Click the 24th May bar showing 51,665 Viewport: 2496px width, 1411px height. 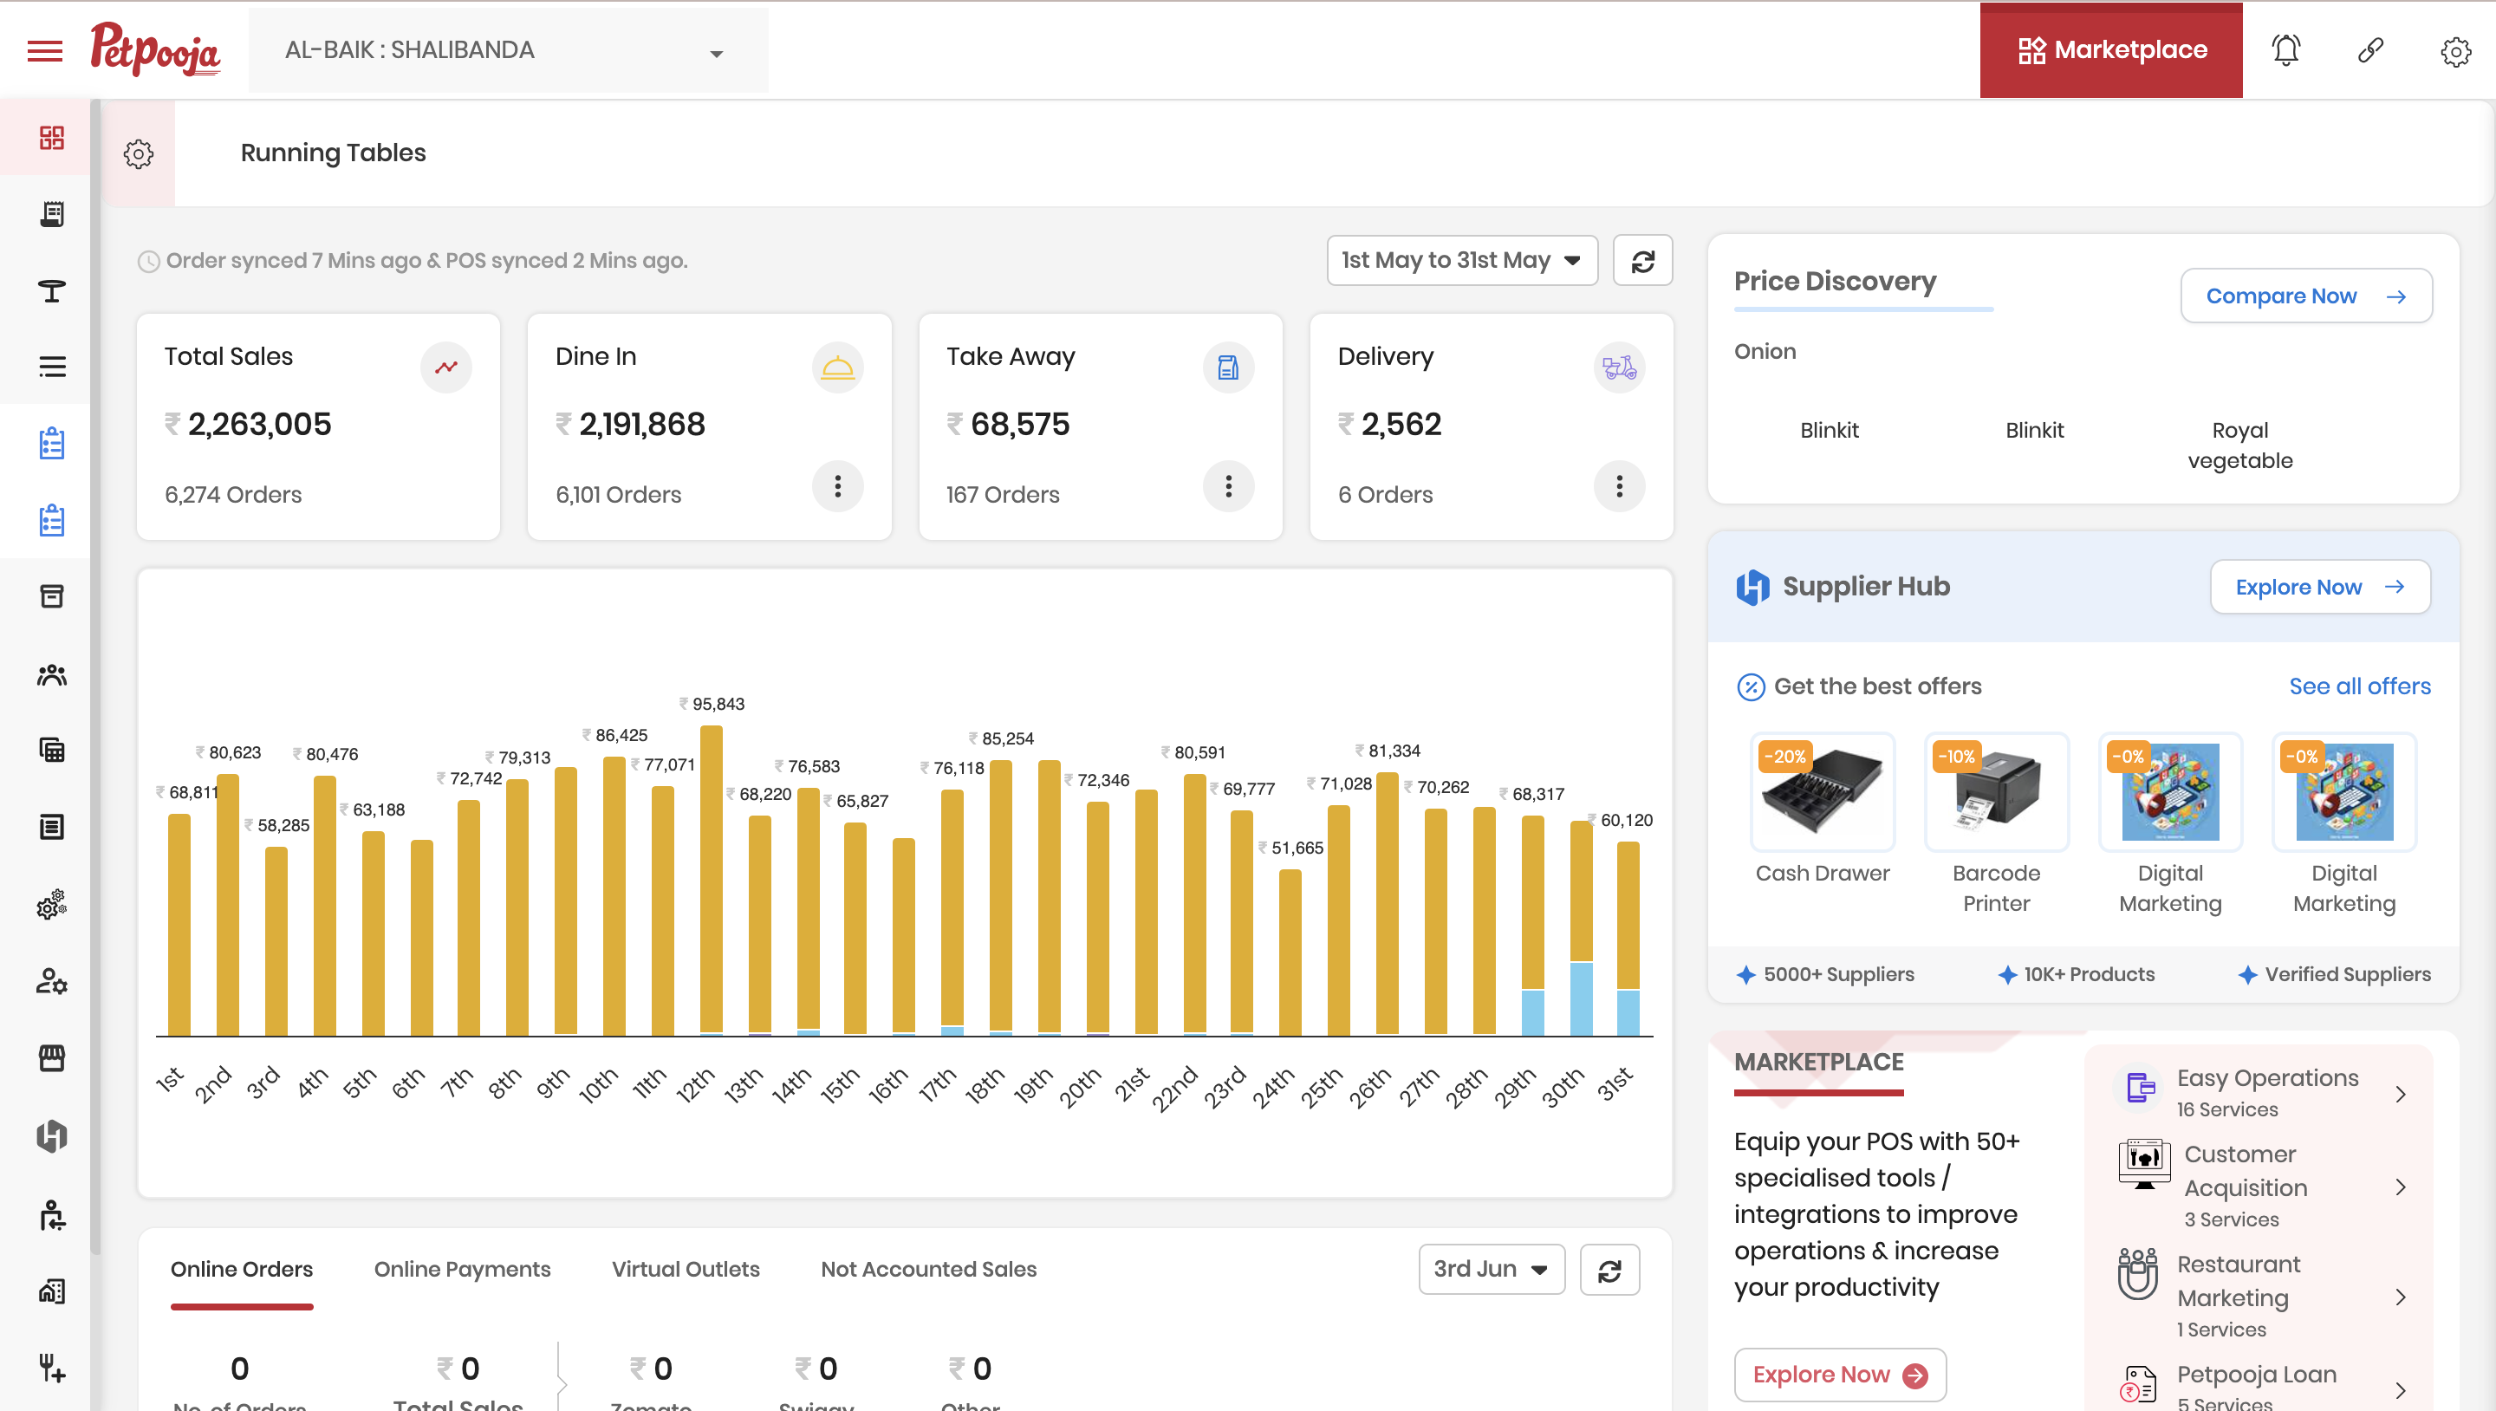(1290, 953)
